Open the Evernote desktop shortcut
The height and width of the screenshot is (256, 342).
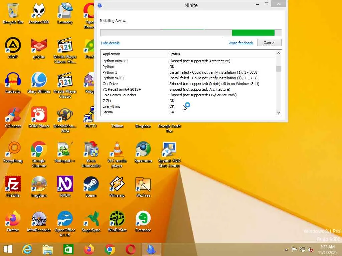pos(143,221)
